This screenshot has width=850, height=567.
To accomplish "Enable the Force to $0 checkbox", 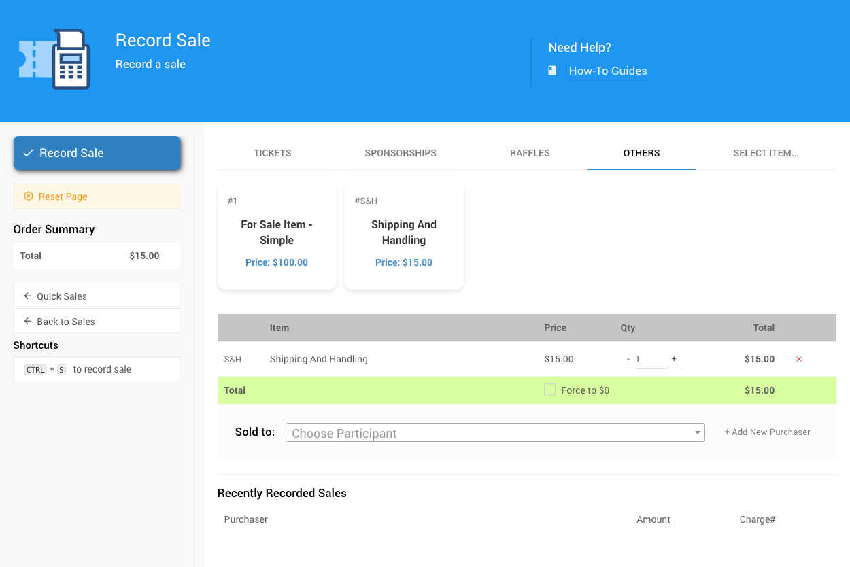I will [x=550, y=390].
